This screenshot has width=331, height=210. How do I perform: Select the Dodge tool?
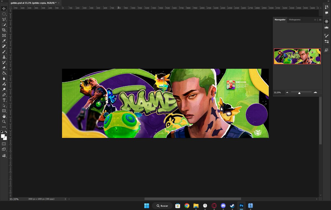[x=4, y=89]
